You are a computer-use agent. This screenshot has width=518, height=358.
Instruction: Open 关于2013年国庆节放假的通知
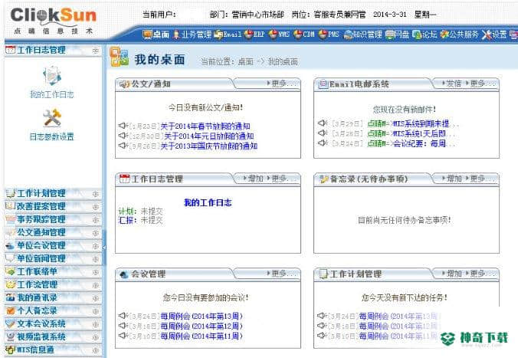[208, 146]
